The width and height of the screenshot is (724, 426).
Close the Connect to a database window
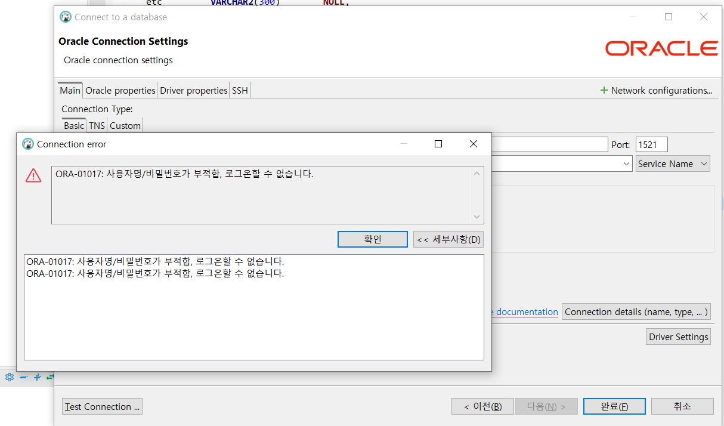tap(704, 17)
